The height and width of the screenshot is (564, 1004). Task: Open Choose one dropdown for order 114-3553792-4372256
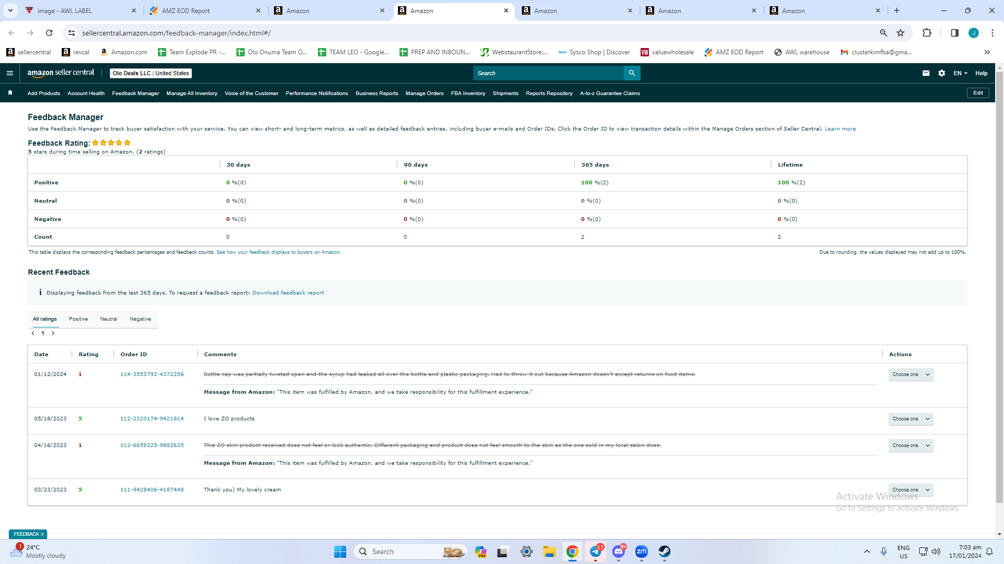(911, 374)
